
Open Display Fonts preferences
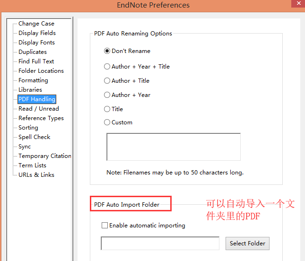pyautogui.click(x=36, y=43)
